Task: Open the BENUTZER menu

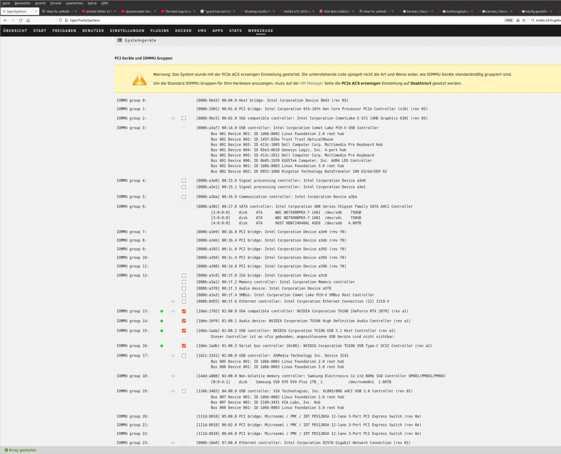Action: tap(93, 31)
